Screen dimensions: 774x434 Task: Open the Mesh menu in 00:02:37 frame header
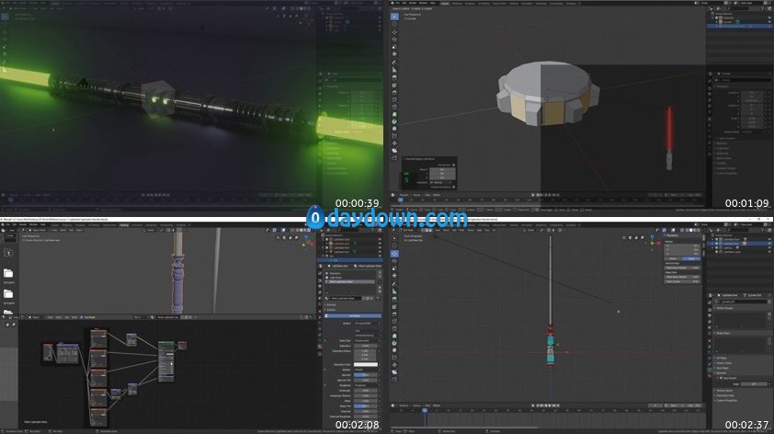[461, 230]
